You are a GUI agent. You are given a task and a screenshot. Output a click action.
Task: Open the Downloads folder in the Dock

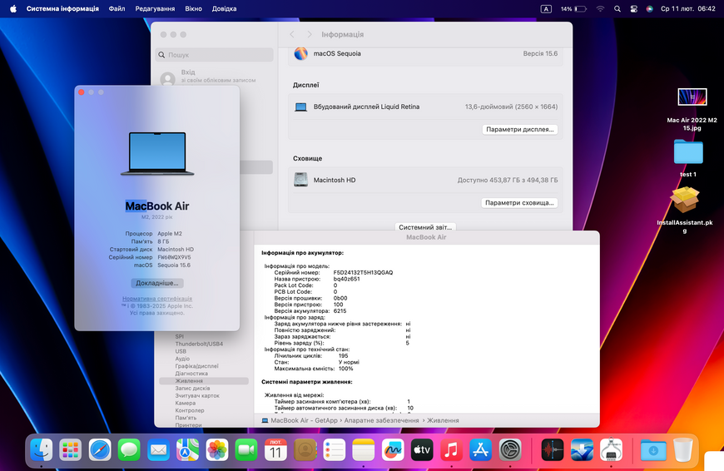[653, 449]
